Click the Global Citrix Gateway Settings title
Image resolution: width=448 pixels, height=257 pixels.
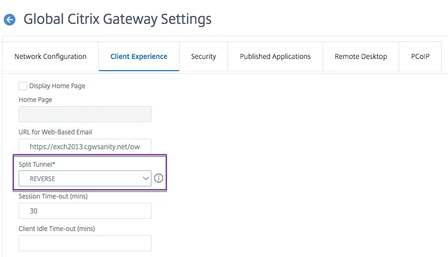[x=117, y=20]
